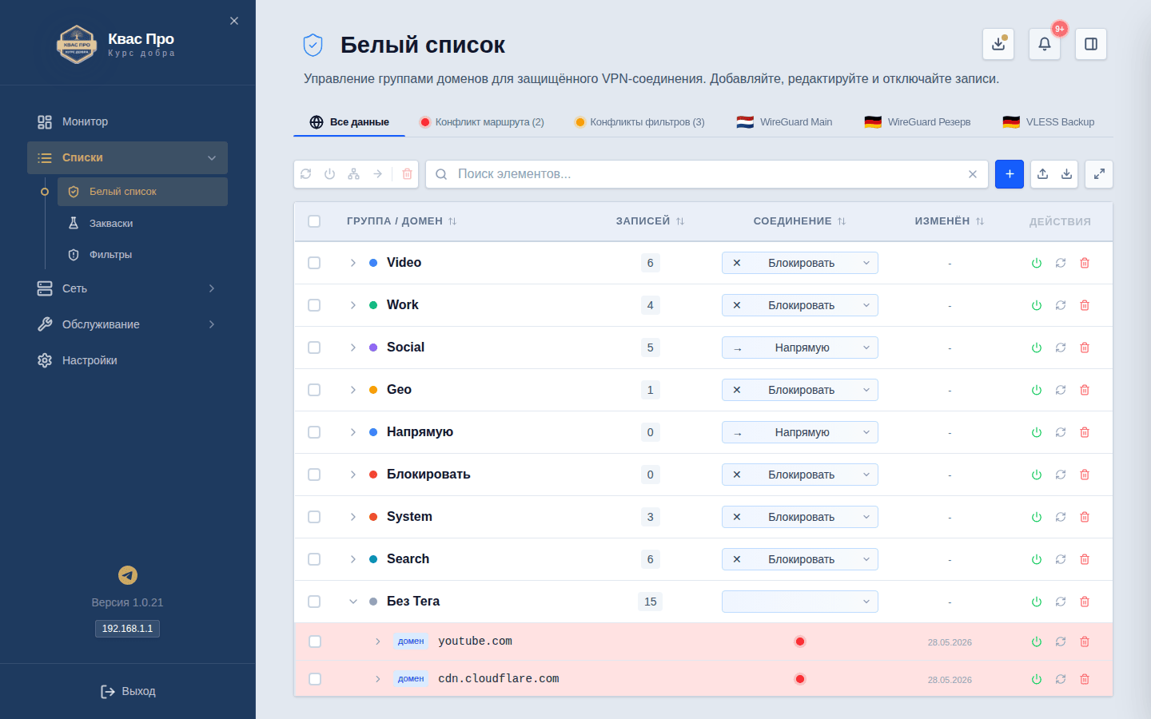This screenshot has height=719, width=1151.
Task: Toggle the side panel layout icon
Action: [1091, 44]
